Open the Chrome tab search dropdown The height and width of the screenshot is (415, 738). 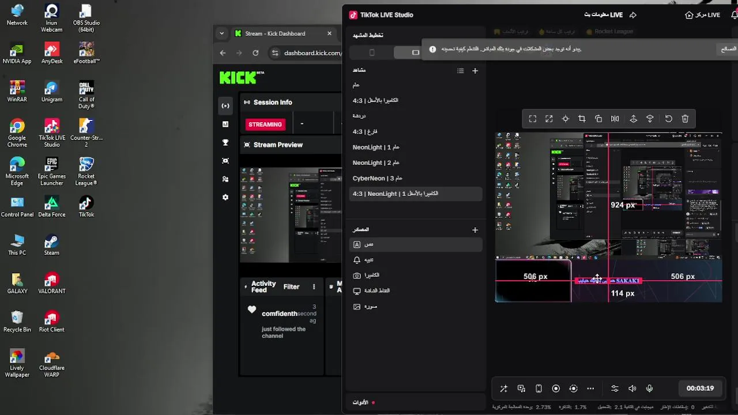click(x=221, y=33)
